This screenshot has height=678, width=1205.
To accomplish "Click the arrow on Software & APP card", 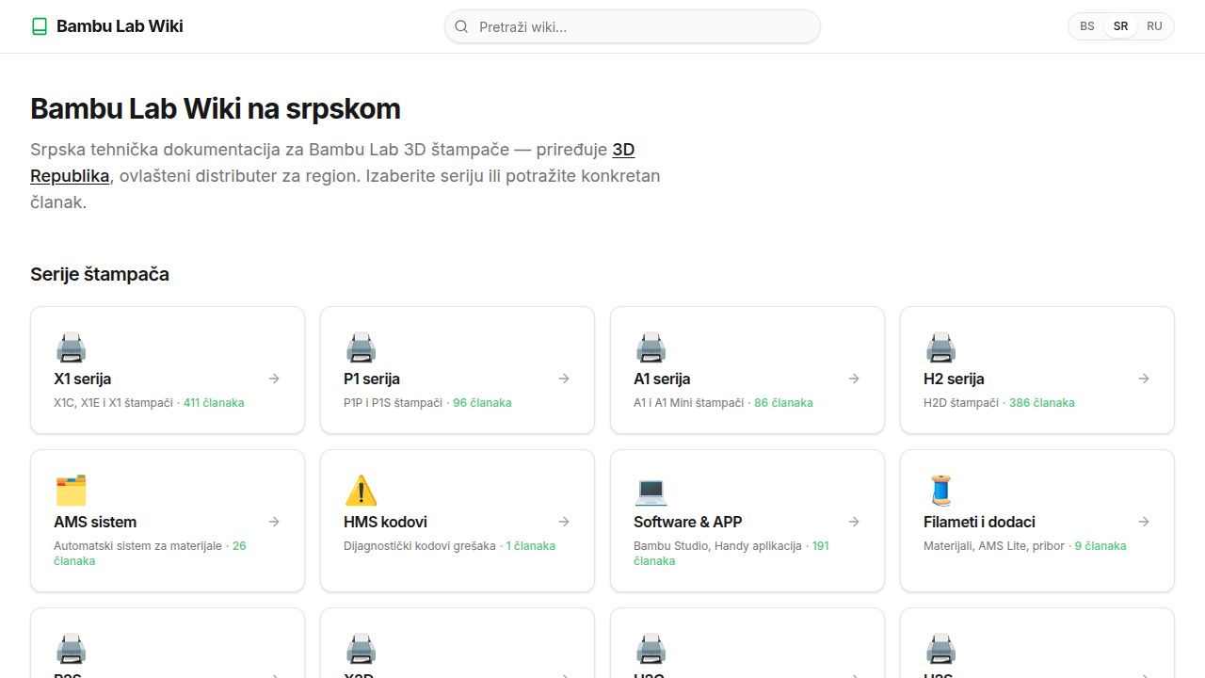I will [854, 522].
